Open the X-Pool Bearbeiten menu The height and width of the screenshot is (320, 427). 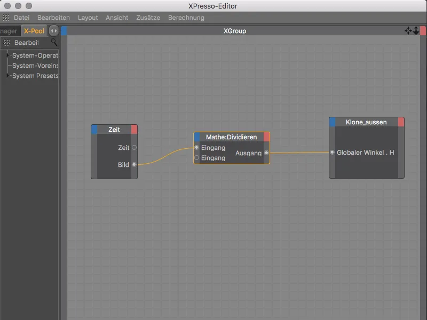coord(26,43)
